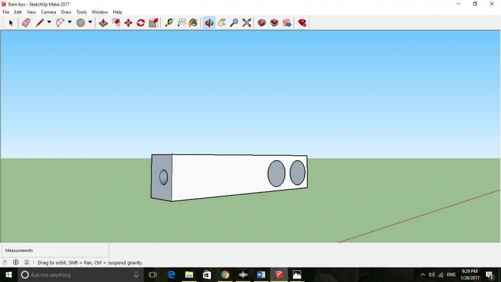Image resolution: width=501 pixels, height=282 pixels.
Task: Open the audio waveform app on taskbar
Action: 243,274
